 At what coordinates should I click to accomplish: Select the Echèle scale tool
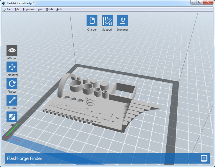point(12,100)
